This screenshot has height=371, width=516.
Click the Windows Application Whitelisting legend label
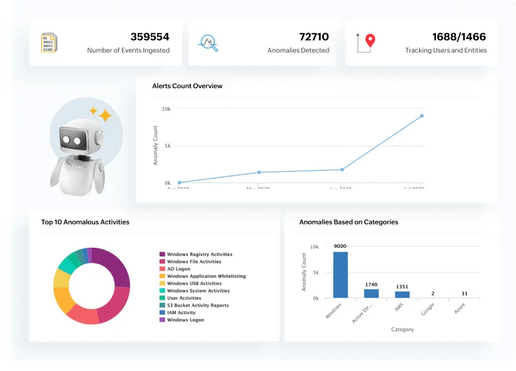point(206,276)
